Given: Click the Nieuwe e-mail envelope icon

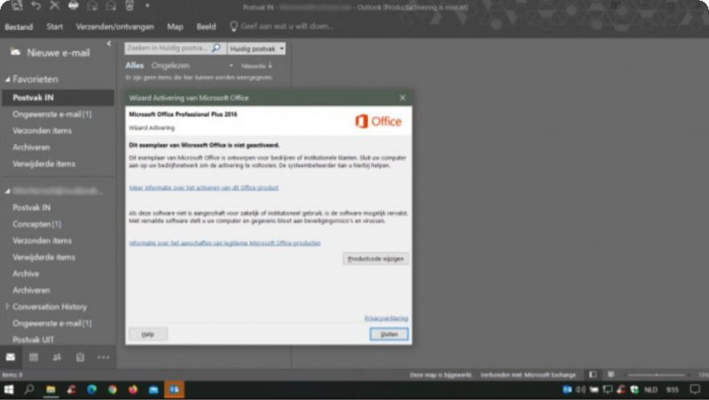Looking at the screenshot, I should pyautogui.click(x=16, y=52).
